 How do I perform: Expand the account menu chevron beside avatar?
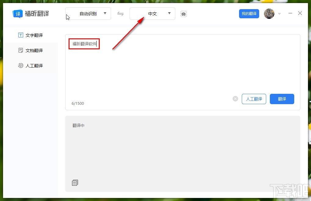coord(280,14)
